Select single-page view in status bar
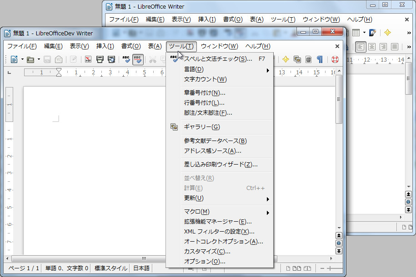Viewport: 416px width, 277px height. 288,268
